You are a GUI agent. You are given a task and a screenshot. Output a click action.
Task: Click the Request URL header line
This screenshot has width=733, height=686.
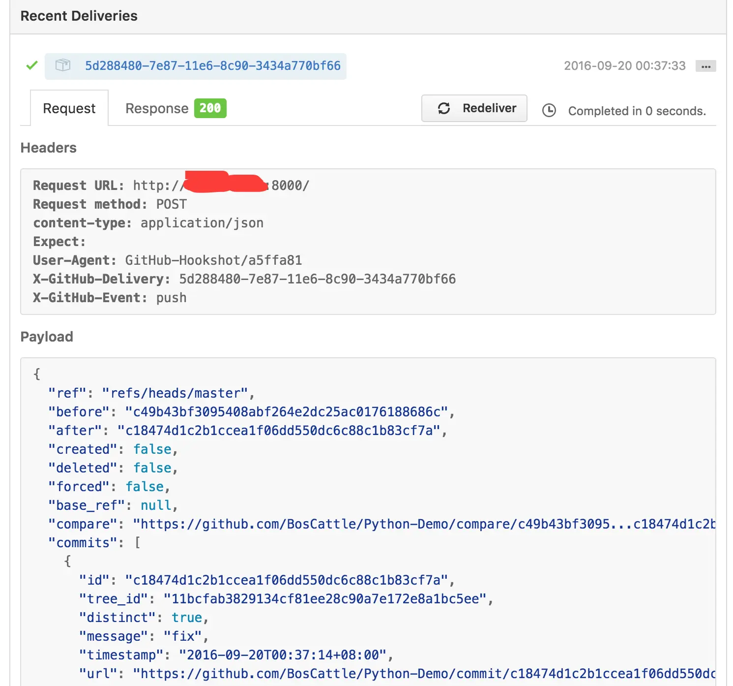pyautogui.click(x=171, y=186)
